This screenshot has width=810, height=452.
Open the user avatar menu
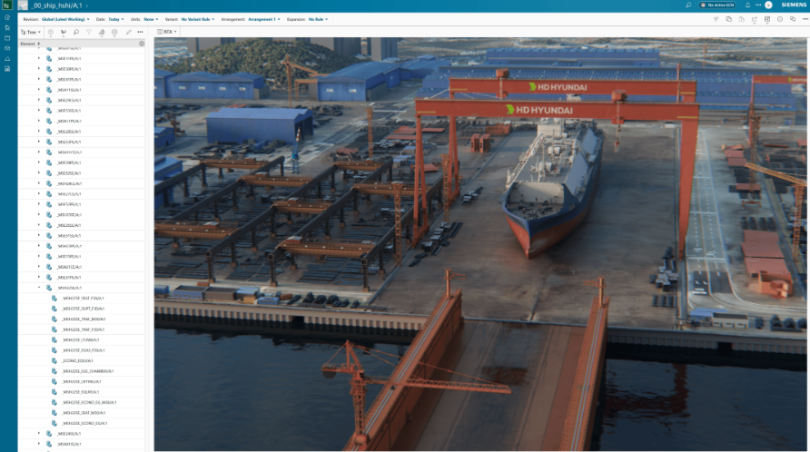(x=768, y=5)
